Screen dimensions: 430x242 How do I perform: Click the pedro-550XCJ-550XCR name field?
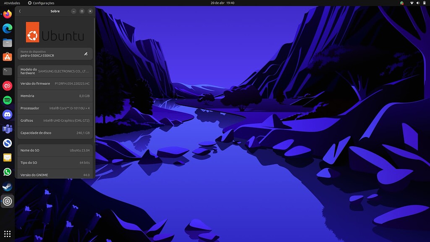coord(50,55)
